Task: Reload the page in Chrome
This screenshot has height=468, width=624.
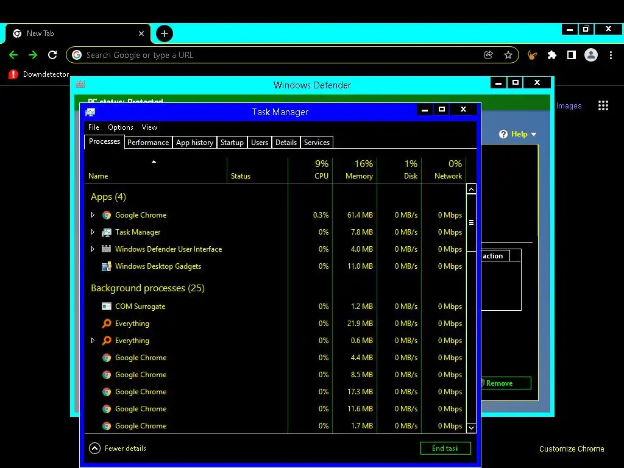Action: coord(52,55)
